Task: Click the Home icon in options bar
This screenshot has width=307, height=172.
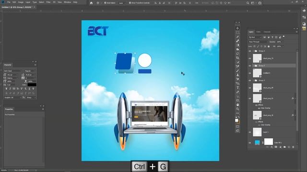Action: click(x=91, y=3)
